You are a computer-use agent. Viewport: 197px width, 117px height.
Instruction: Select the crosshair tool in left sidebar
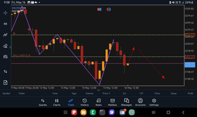click(x=5, y=13)
